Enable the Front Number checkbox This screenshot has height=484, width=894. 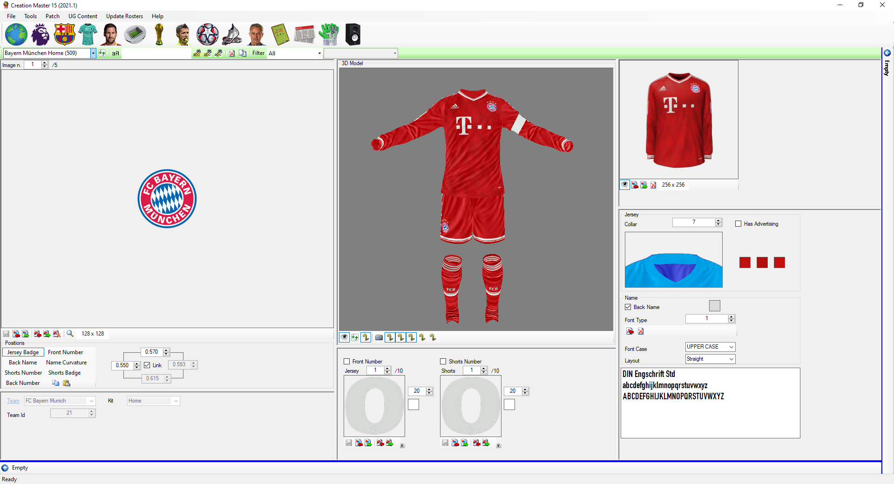[346, 362]
